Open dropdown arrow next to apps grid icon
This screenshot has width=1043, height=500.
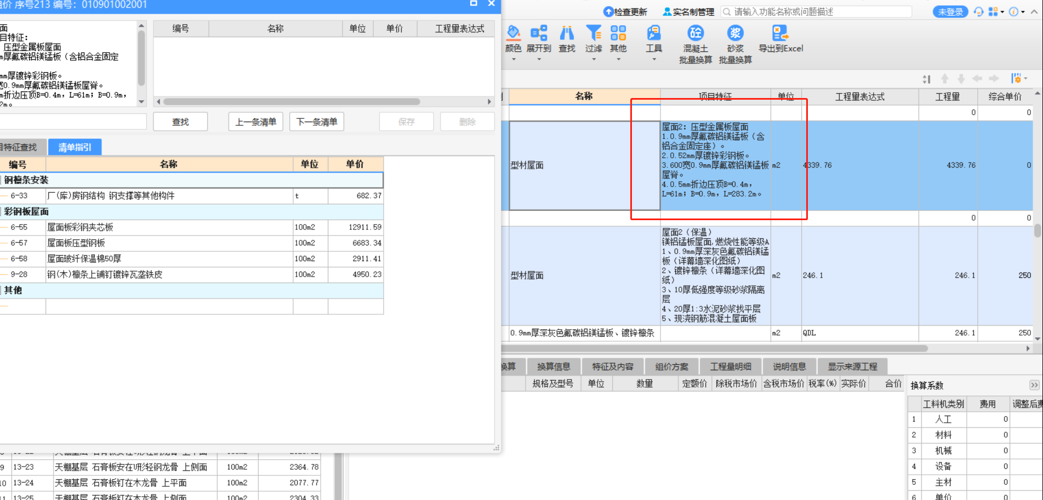point(1002,12)
